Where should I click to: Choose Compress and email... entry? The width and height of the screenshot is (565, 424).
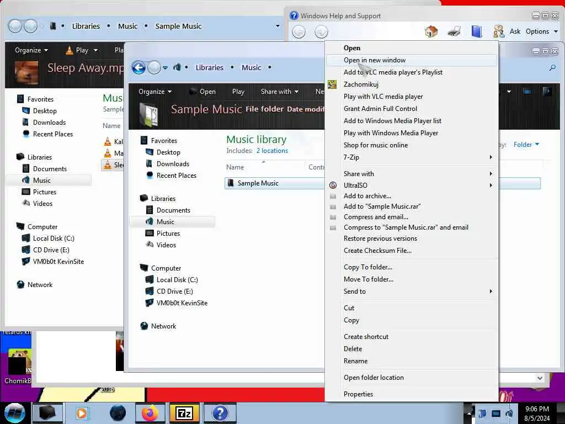point(412,217)
